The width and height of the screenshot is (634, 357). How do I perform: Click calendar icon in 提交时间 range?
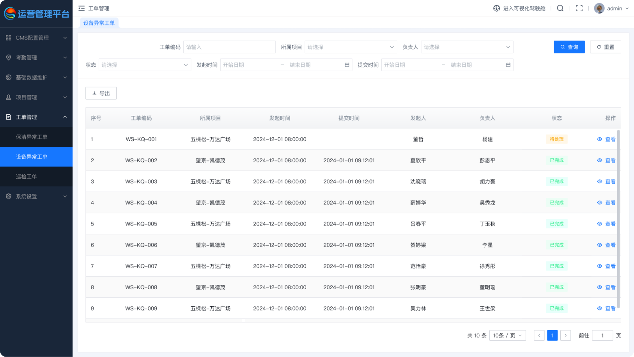508,65
